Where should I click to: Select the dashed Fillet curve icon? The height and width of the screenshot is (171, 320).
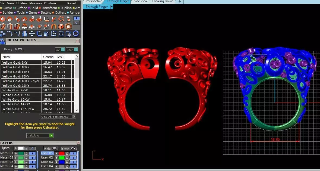click(x=17, y=33)
